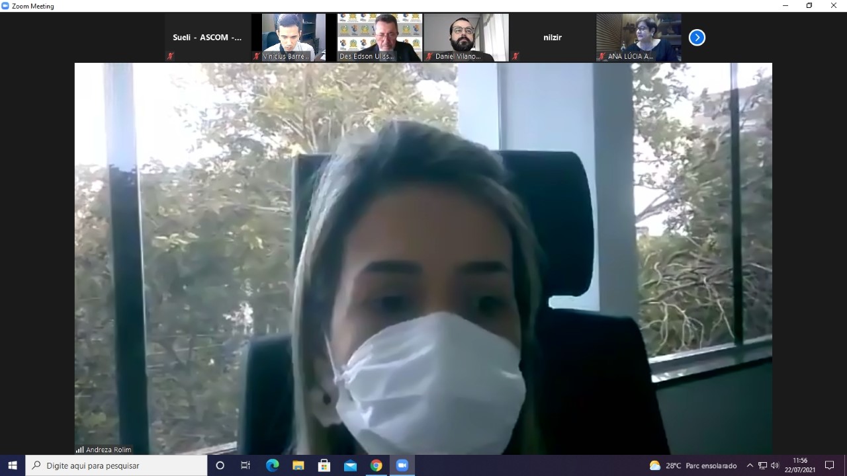The width and height of the screenshot is (847, 476).
Task: Open File Explorer from the taskbar
Action: click(298, 465)
